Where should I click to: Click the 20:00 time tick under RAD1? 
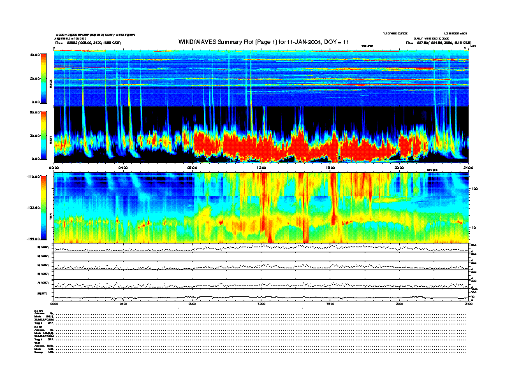[399, 168]
